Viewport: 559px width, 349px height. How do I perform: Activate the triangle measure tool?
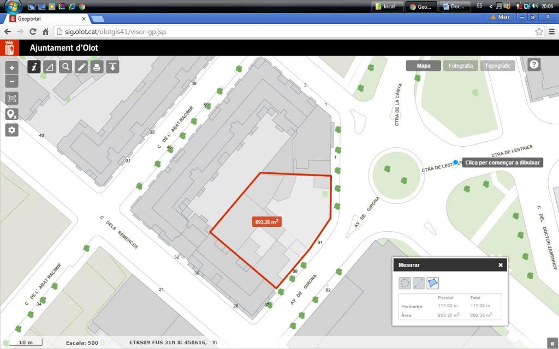[x=50, y=67]
